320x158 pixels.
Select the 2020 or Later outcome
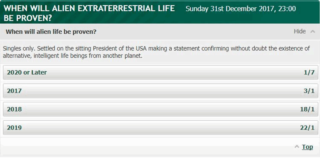[x=161, y=73]
